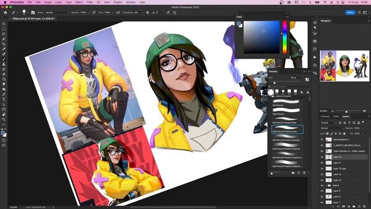This screenshot has width=371, height=209.
Task: Toggle airbrush-style build-up icon in options bar
Action: 118,13
